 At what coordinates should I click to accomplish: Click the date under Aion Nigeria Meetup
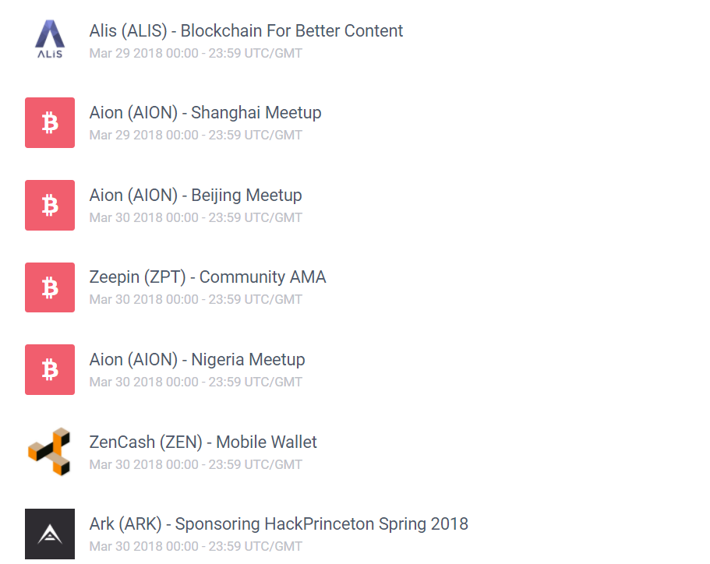point(196,382)
